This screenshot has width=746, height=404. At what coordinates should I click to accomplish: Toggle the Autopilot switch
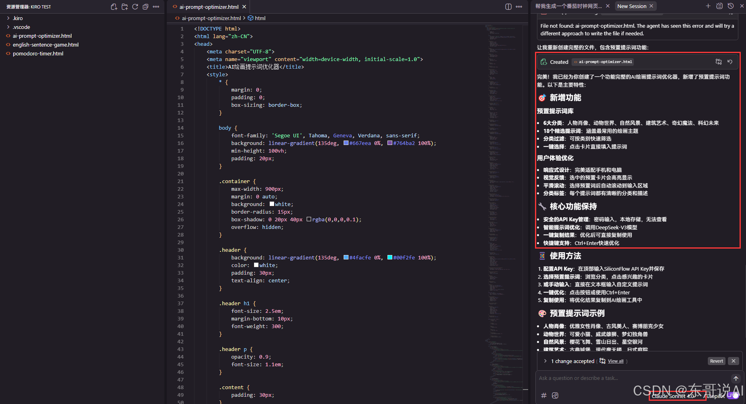[x=733, y=396]
